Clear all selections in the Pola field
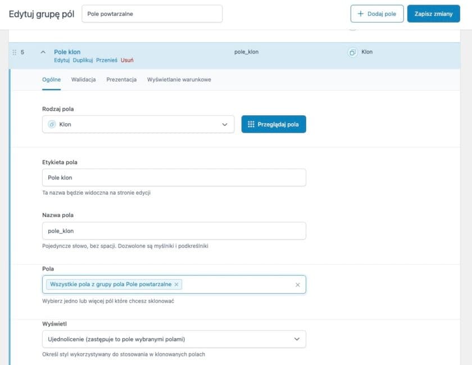The height and width of the screenshot is (365, 472). [x=297, y=285]
